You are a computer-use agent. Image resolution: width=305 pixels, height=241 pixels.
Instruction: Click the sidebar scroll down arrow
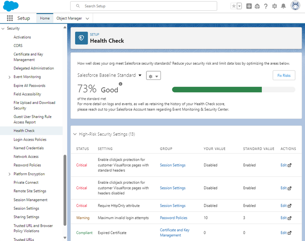[65, 238]
